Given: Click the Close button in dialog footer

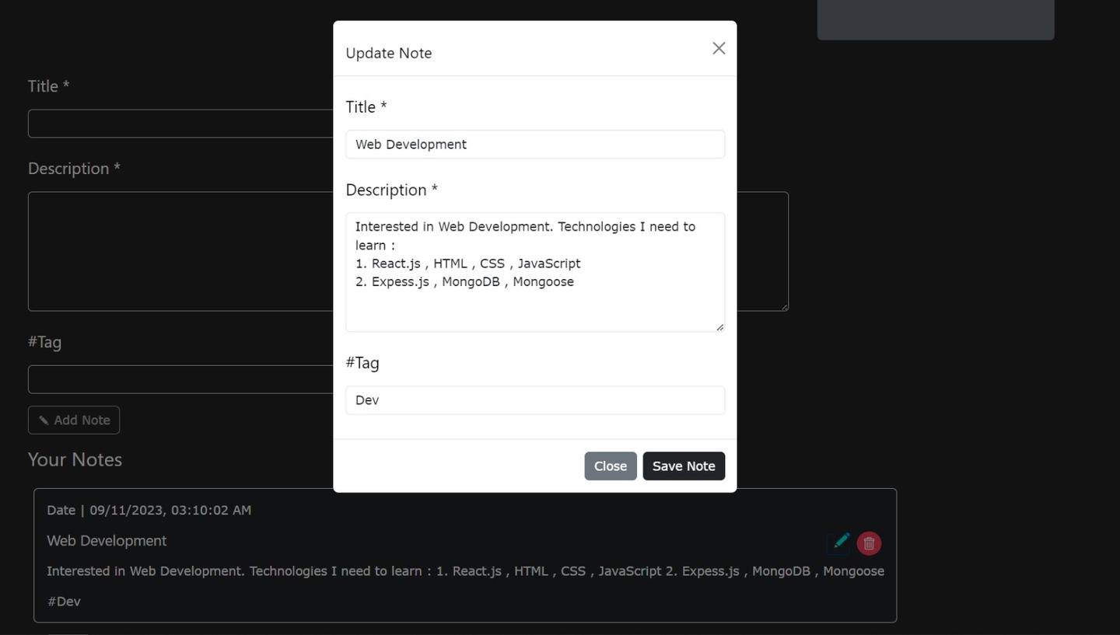Looking at the screenshot, I should coord(611,466).
